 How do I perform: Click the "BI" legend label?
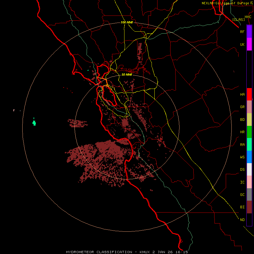click(x=242, y=207)
